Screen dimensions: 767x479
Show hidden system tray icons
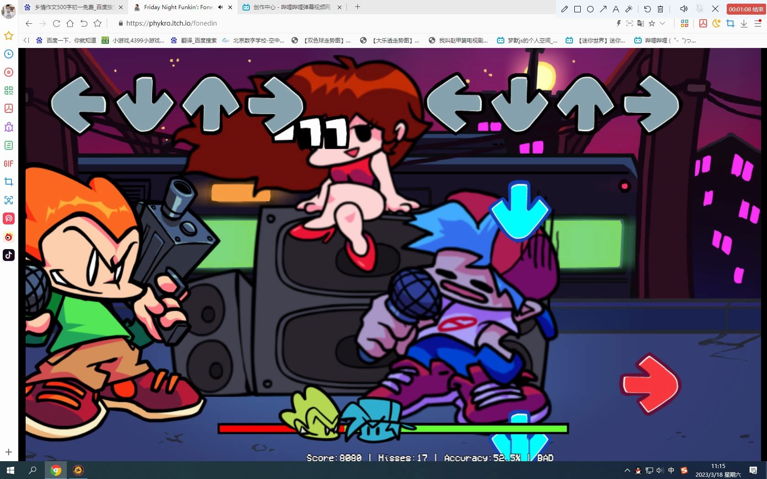pyautogui.click(x=627, y=470)
